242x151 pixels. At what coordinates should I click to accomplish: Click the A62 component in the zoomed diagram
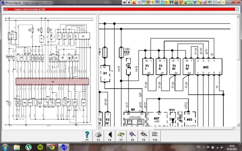[x=206, y=67]
